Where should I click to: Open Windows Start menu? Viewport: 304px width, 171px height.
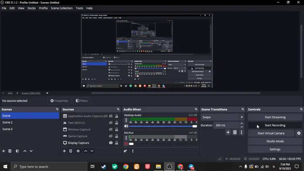(x=5, y=167)
